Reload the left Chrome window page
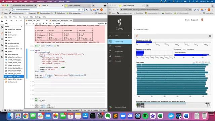The width and height of the screenshot is (215, 121). [10, 10]
